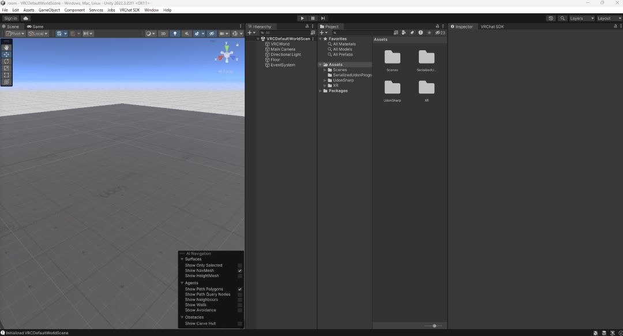Screen dimensions: 623x336
Task: Enable Show Path Query Nodes
Action: click(x=239, y=294)
